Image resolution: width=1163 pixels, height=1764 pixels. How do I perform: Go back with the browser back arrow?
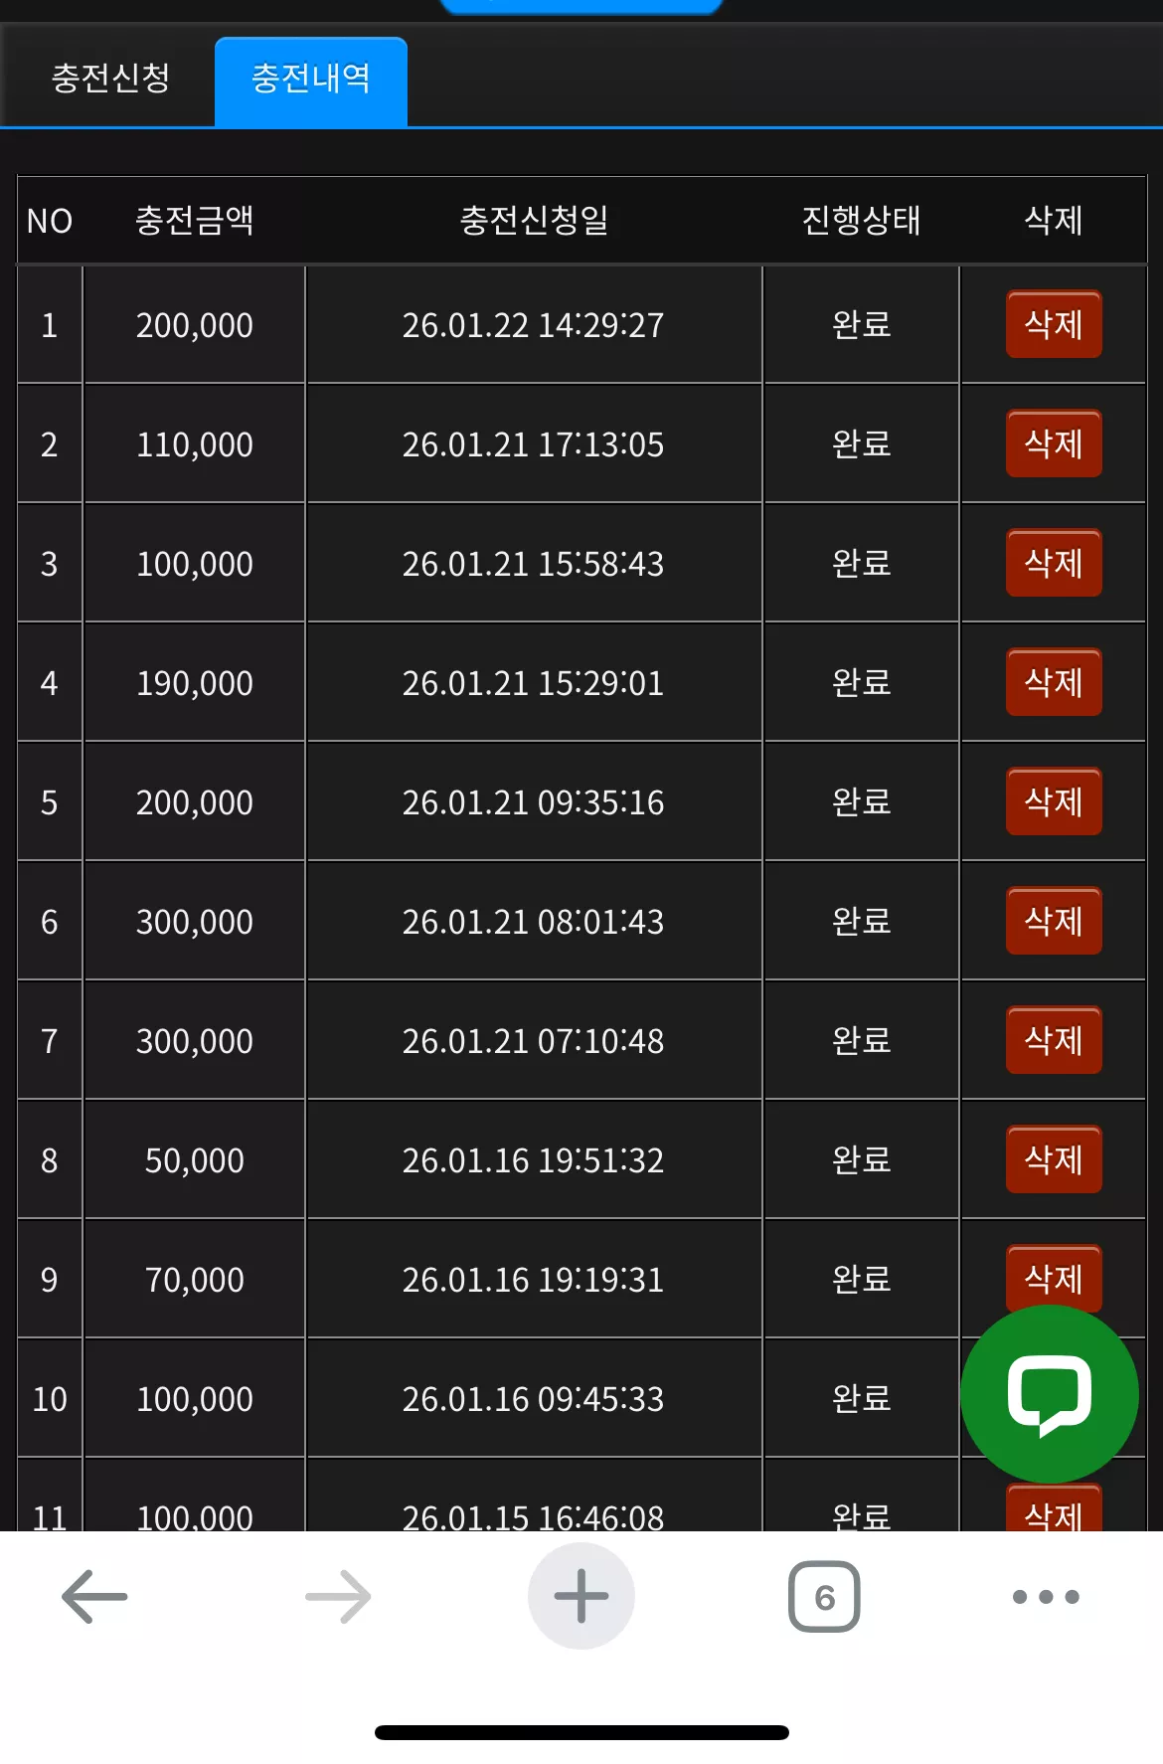point(94,1596)
